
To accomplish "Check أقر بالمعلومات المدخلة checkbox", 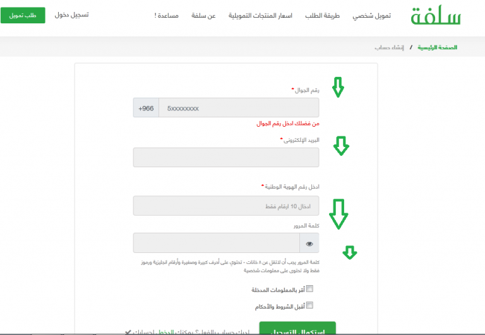I will 309,289.
